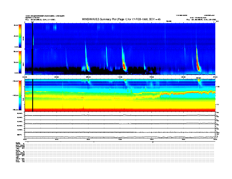Click the TNR vertical axis label
The height and width of the screenshot is (179, 232).
[x=23, y=100]
